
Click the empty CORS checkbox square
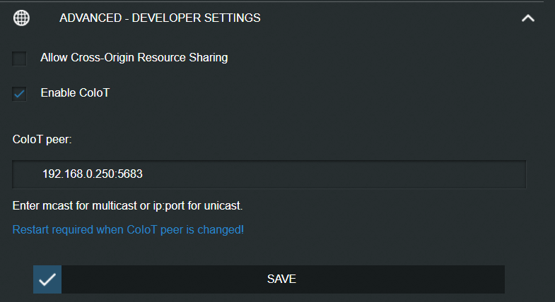(x=20, y=58)
